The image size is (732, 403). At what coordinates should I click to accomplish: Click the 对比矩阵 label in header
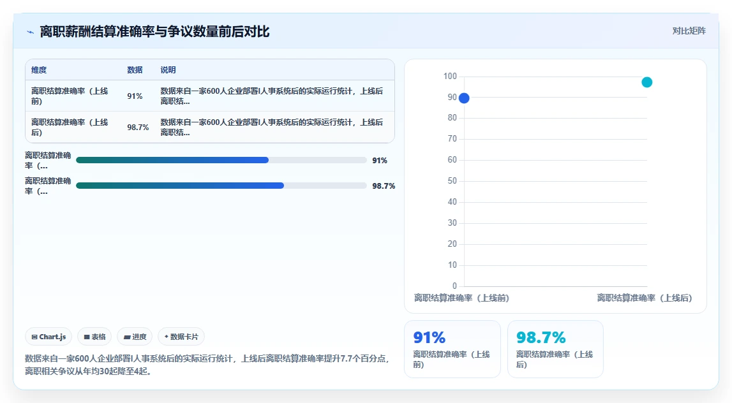[x=689, y=31]
